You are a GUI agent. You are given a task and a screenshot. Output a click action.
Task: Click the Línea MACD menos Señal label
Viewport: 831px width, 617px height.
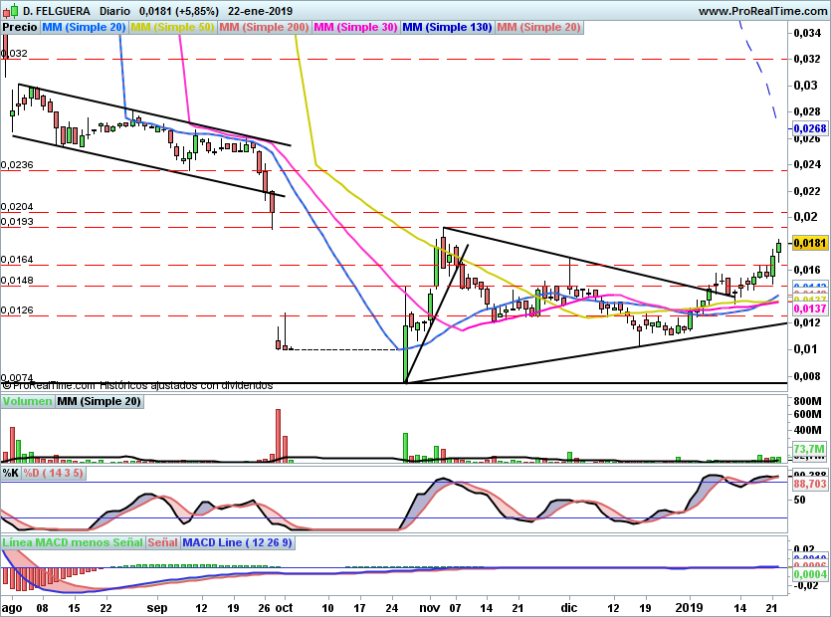tap(73, 542)
